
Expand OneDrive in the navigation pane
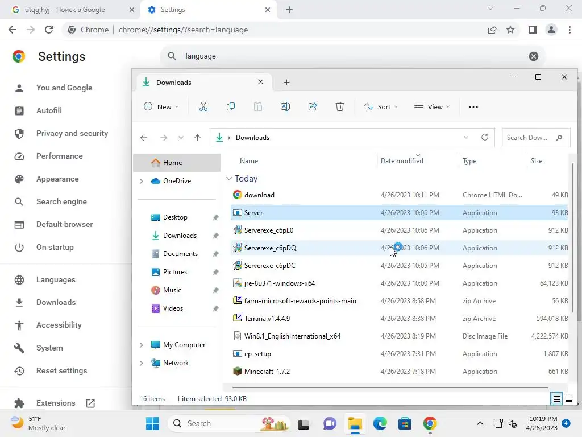(141, 181)
